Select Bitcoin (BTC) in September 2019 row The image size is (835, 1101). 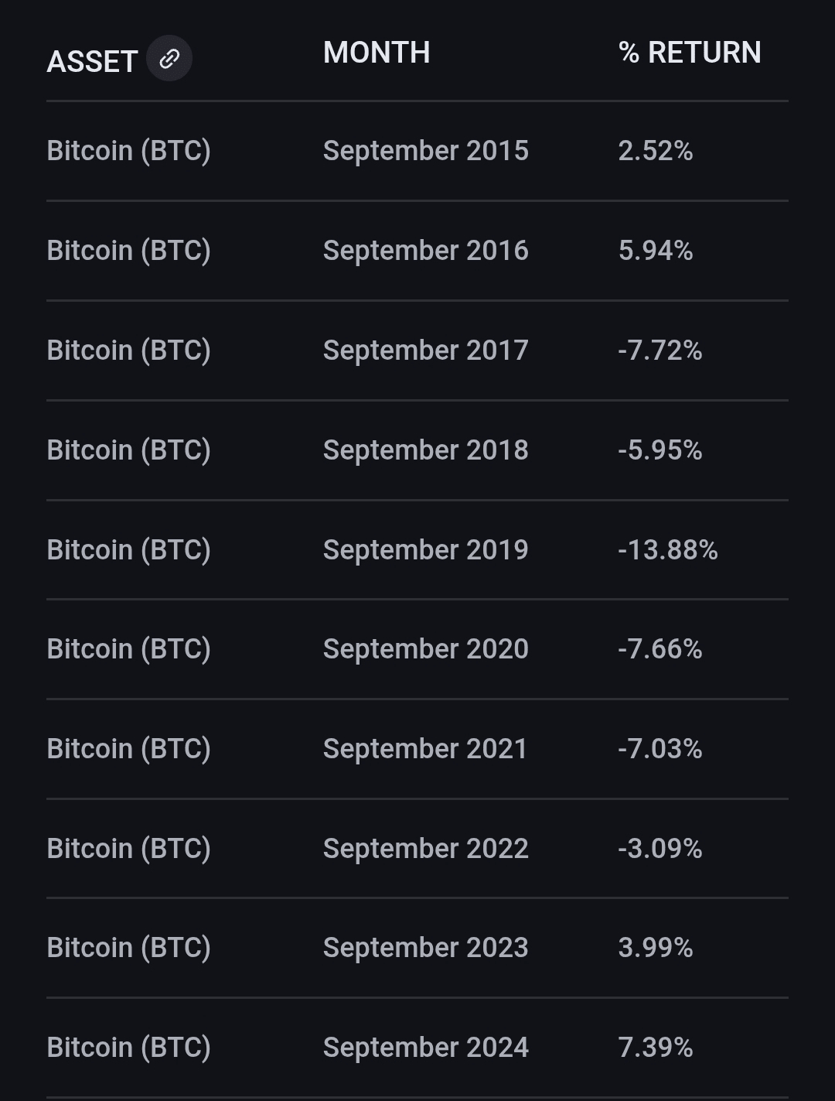point(129,550)
